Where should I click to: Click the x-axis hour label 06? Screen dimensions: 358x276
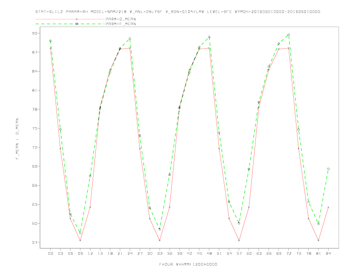coord(71,253)
